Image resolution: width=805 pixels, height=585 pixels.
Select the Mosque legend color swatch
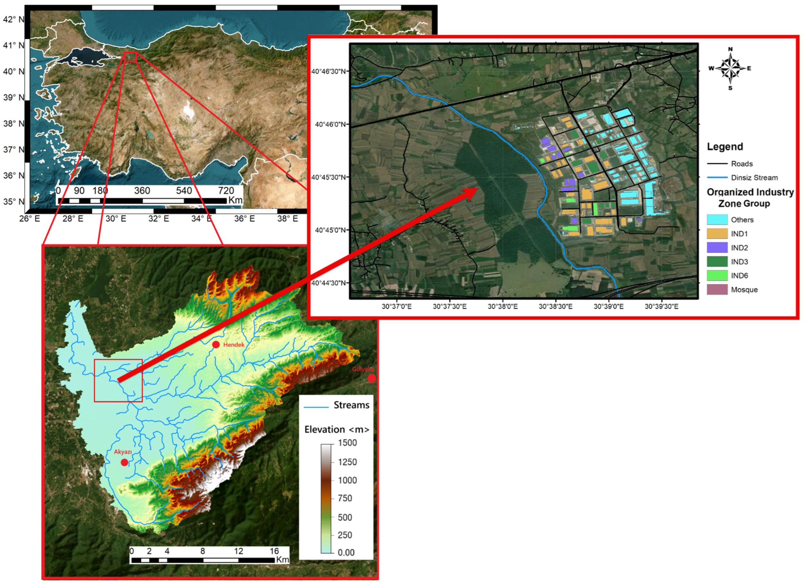pyautogui.click(x=717, y=290)
